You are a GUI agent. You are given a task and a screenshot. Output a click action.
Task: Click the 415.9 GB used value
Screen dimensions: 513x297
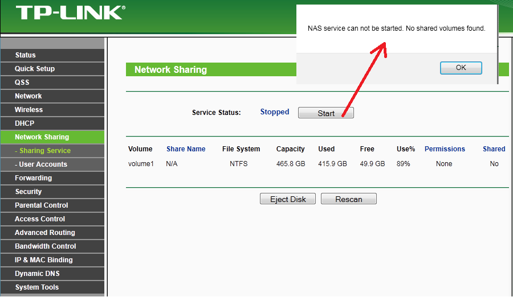pos(332,164)
